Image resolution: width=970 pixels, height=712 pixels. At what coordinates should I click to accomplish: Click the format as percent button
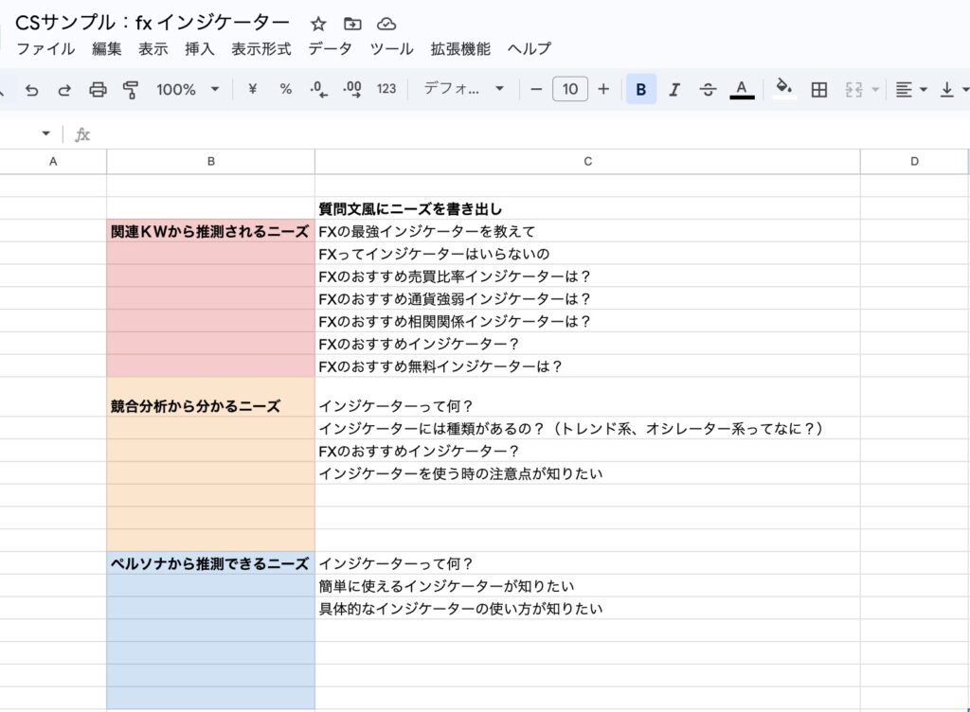click(285, 90)
